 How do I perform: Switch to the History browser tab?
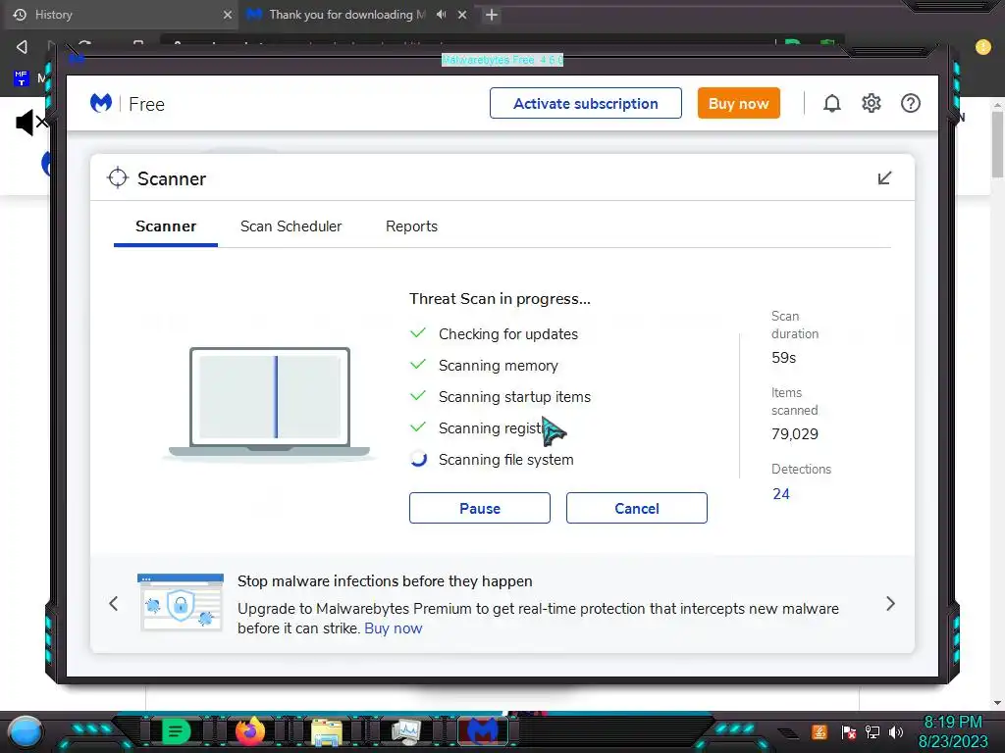pyautogui.click(x=119, y=14)
